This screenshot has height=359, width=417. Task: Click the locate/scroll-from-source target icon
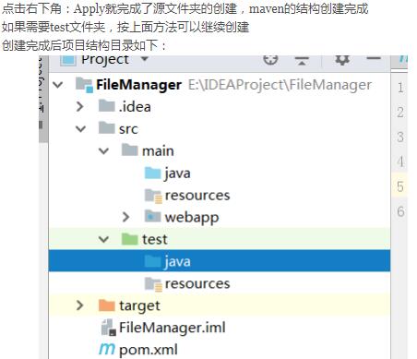270,59
